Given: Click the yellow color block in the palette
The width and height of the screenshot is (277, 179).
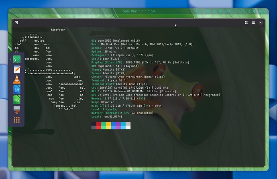Looking at the screenshot, I should [x=108, y=126].
